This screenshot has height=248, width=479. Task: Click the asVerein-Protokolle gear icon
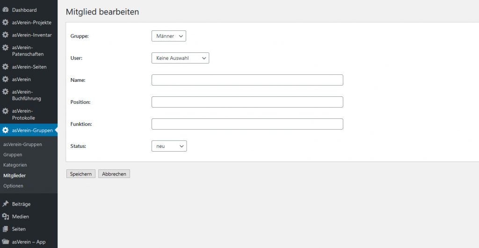tap(5, 111)
